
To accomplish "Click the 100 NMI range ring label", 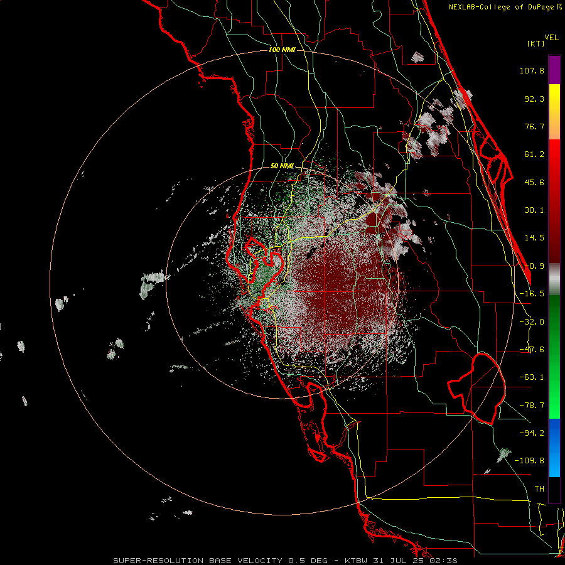I will [282, 50].
